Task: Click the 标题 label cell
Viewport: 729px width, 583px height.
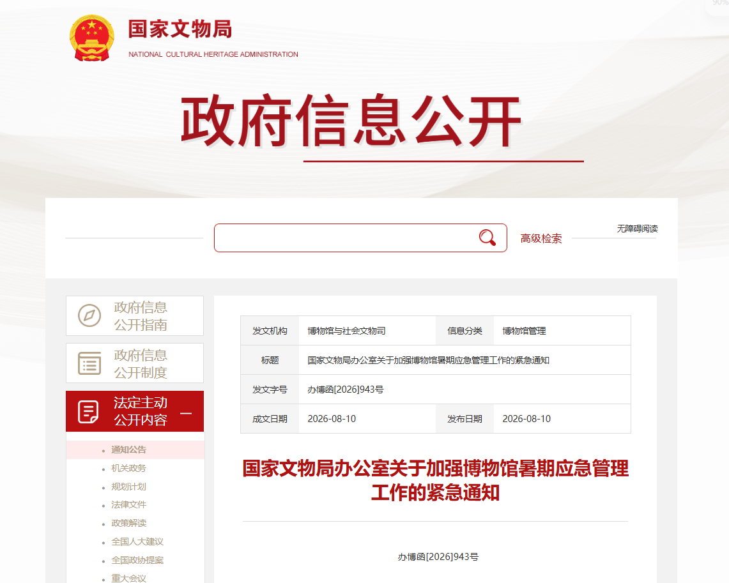Action: pyautogui.click(x=270, y=360)
